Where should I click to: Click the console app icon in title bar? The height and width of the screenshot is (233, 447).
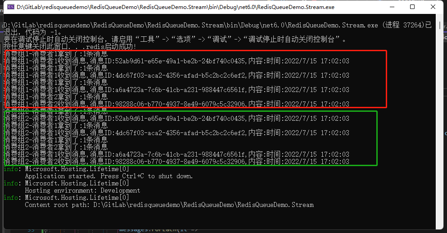[x=11, y=7]
